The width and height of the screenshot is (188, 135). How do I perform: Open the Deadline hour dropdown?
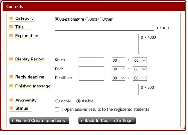coord(118,78)
